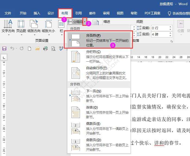Switch to the 开始 Home tab
The height and width of the screenshot is (156, 190).
[23, 13]
